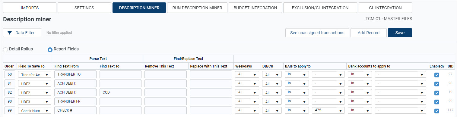
Task: Switch to the Run Description Miner tab
Action: pos(197,8)
